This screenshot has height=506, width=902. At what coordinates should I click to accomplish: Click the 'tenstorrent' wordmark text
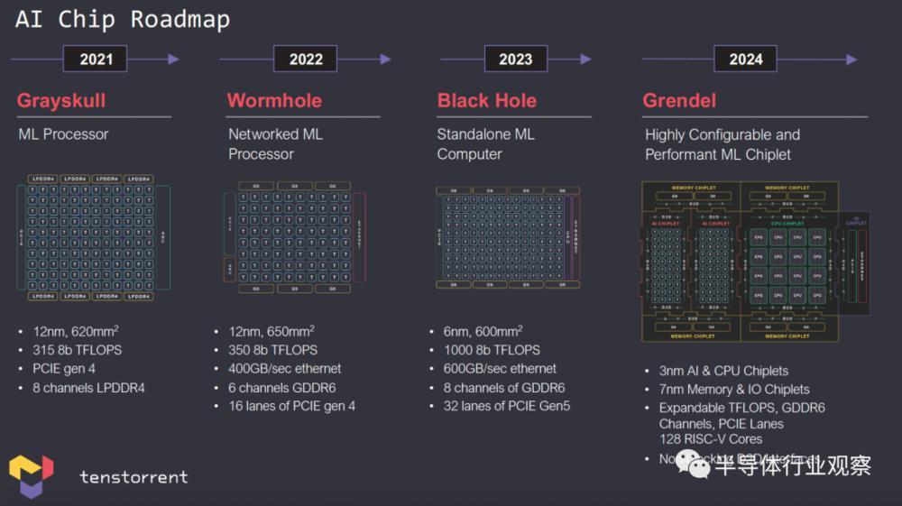[x=133, y=476]
